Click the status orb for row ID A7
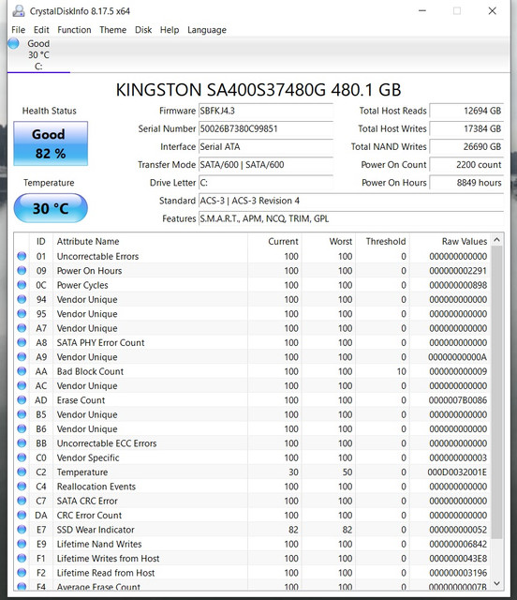 [22, 328]
